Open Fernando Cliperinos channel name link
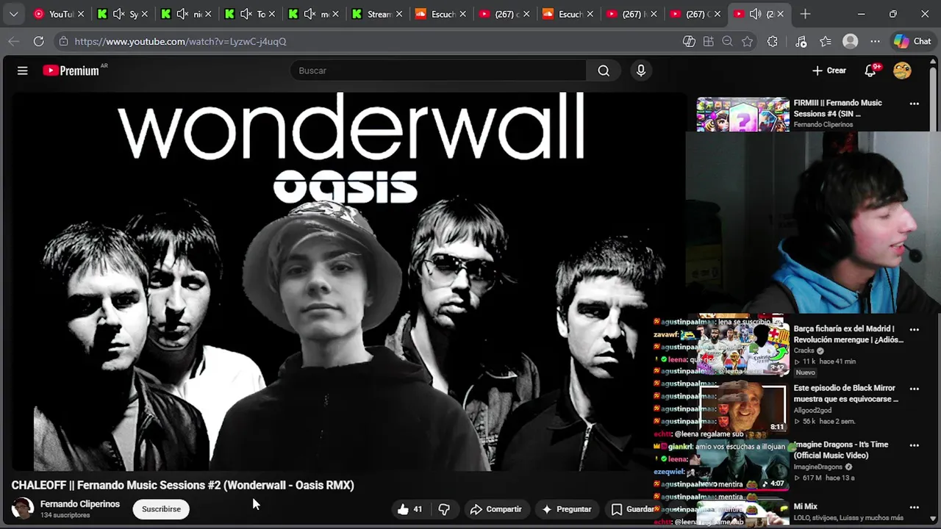The width and height of the screenshot is (941, 529). [80, 504]
